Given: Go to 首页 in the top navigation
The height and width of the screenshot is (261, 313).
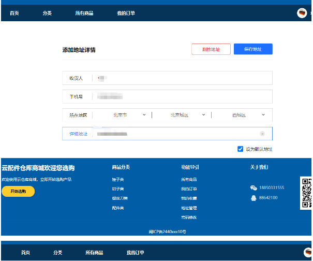Looking at the screenshot, I should pyautogui.click(x=14, y=13).
